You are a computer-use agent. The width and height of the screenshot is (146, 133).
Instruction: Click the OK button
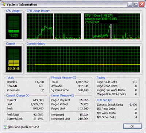pos(132,126)
